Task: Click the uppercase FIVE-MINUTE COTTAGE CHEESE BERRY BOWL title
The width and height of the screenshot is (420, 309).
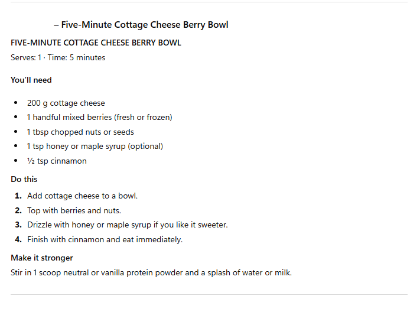Action: coord(96,43)
